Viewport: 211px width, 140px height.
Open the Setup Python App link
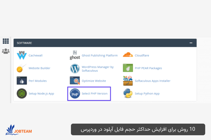coord(147,94)
